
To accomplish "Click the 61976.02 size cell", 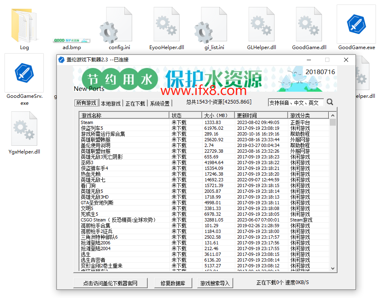I will tap(214, 128).
